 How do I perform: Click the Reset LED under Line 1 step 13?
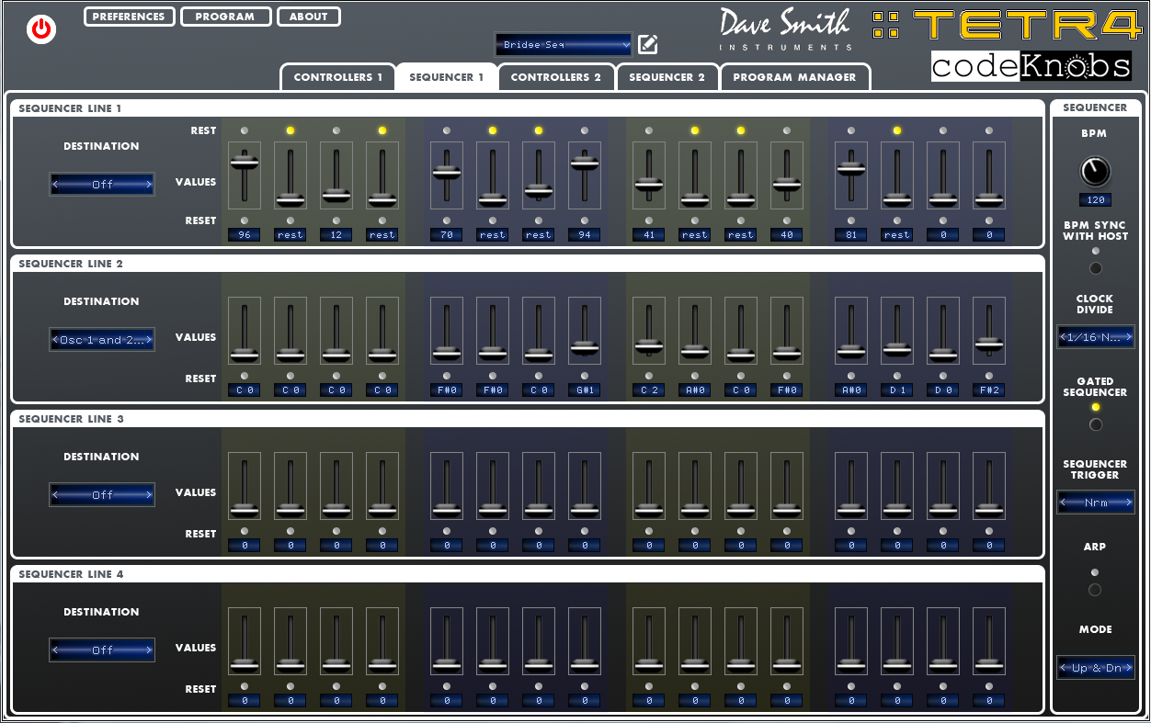(x=851, y=220)
